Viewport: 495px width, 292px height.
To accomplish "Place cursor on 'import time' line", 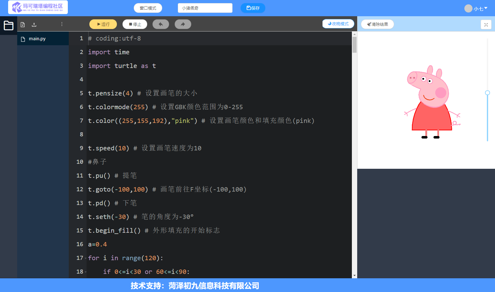I will 109,52.
